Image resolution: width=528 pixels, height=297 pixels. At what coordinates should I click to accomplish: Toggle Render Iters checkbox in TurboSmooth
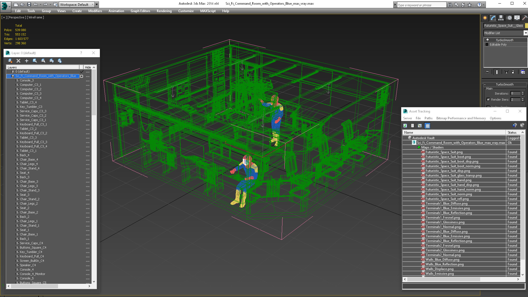(x=488, y=100)
